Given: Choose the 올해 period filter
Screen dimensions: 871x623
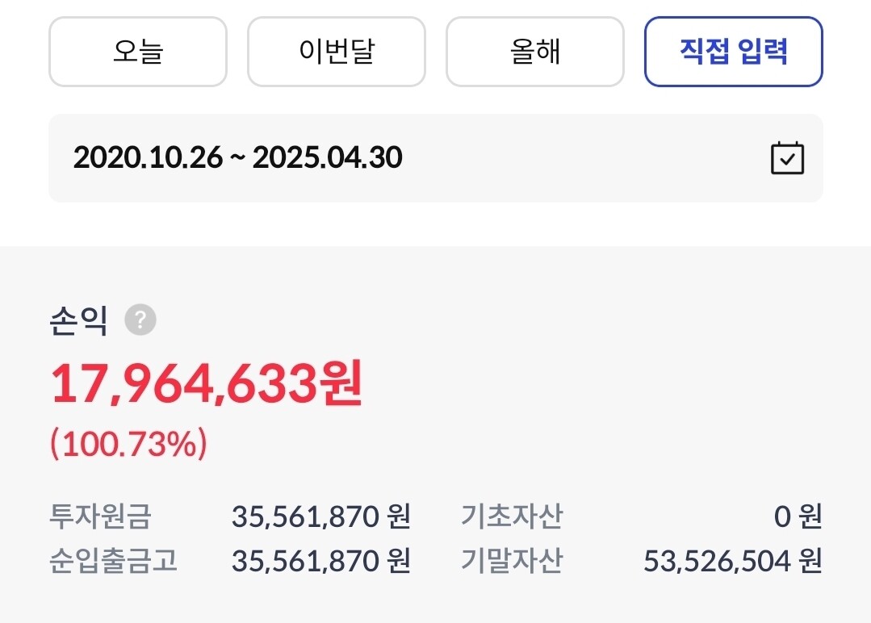Looking at the screenshot, I should coord(534,52).
